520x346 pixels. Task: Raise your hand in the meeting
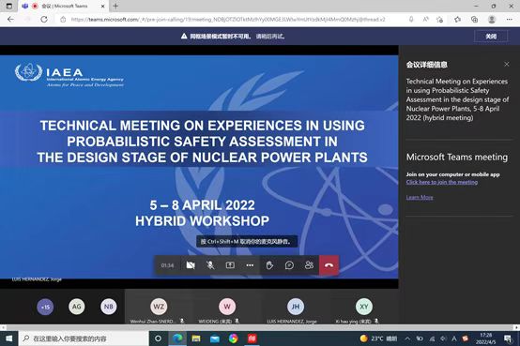pyautogui.click(x=269, y=265)
